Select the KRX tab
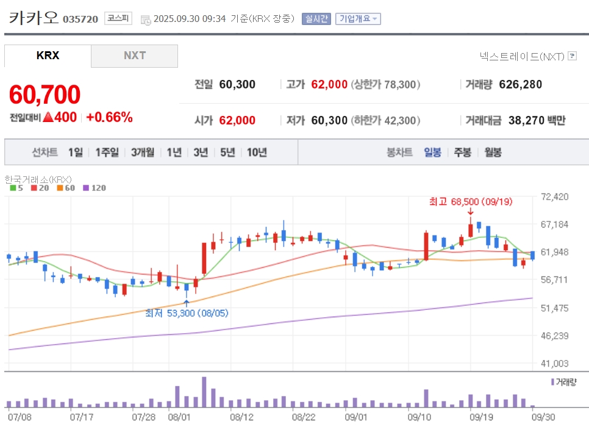589x435 pixels. [x=48, y=56]
